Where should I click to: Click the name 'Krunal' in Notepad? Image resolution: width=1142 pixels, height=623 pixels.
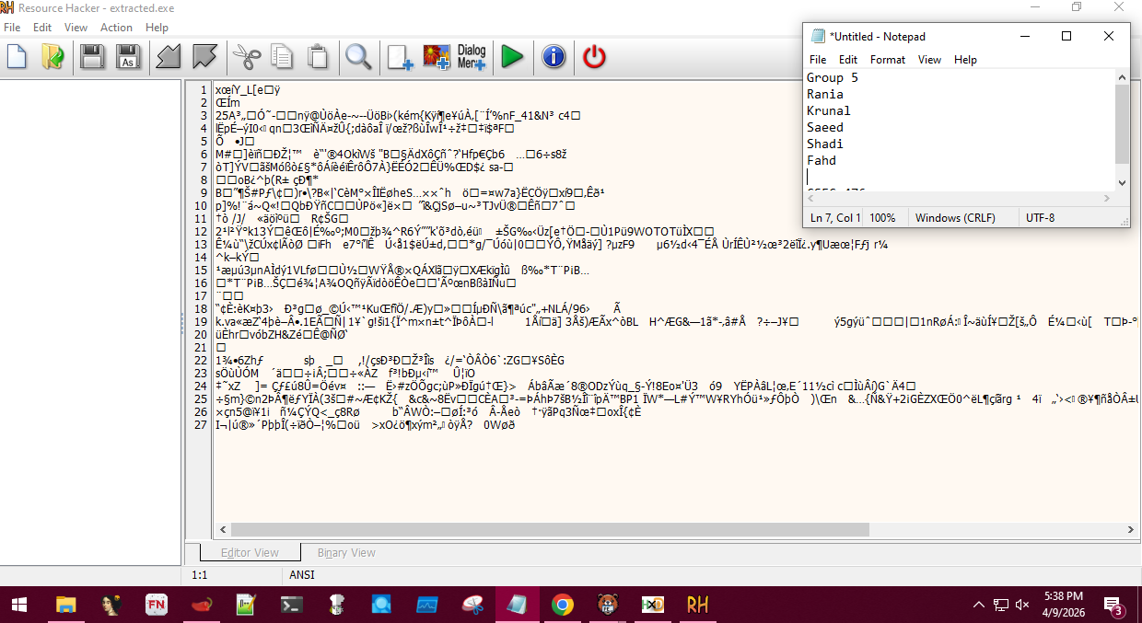point(829,110)
